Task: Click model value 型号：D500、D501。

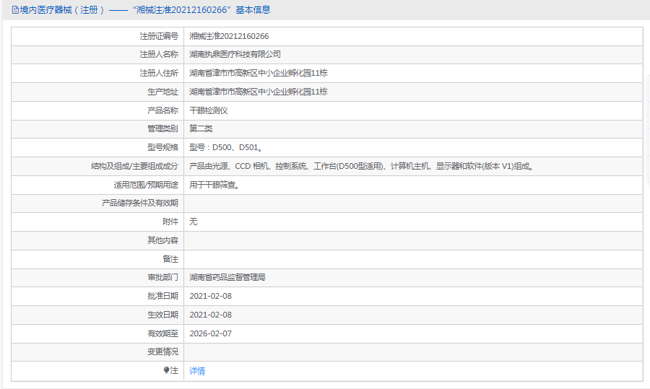Action: [226, 147]
